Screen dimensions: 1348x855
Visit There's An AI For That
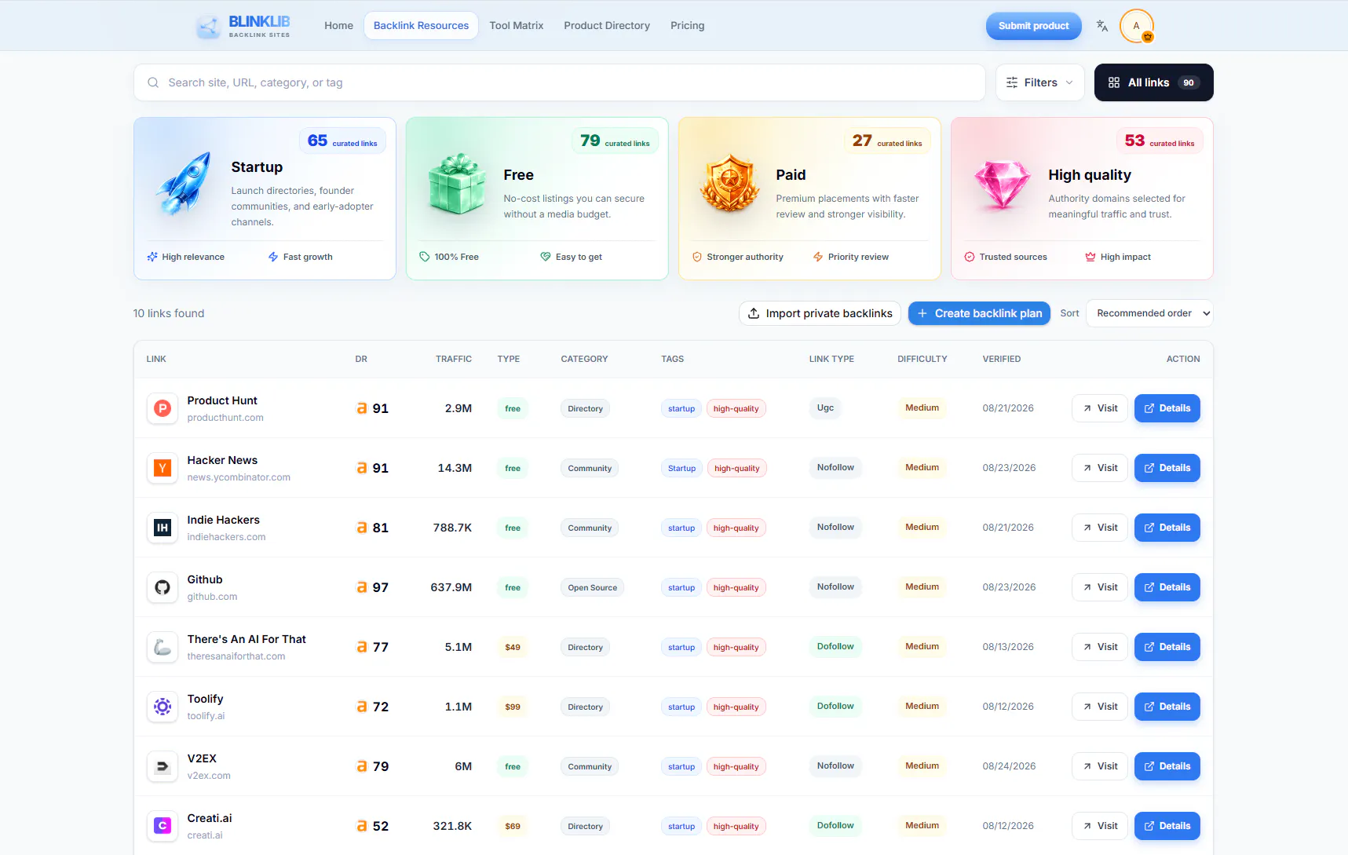click(x=1100, y=647)
